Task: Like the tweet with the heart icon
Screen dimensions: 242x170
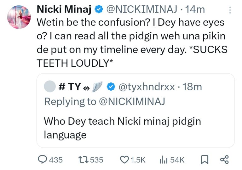Action: click(x=124, y=160)
